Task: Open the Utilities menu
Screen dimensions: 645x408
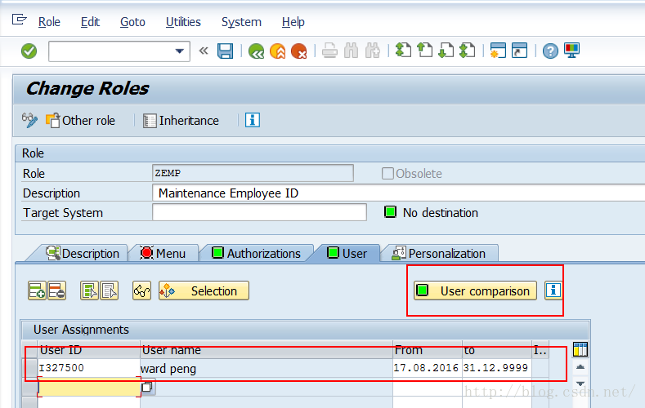Action: pos(183,22)
